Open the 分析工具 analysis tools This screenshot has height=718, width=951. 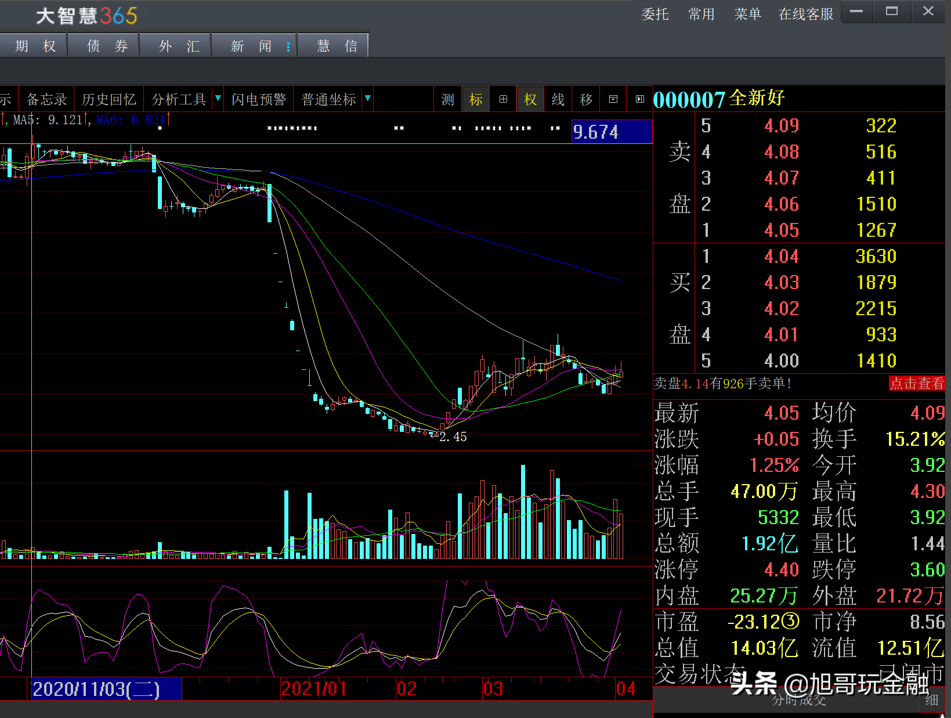[179, 99]
